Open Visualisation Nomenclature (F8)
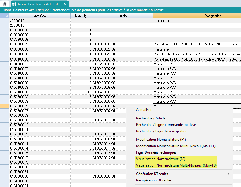Screen dimensions: 241x187 pyautogui.click(x=161, y=159)
